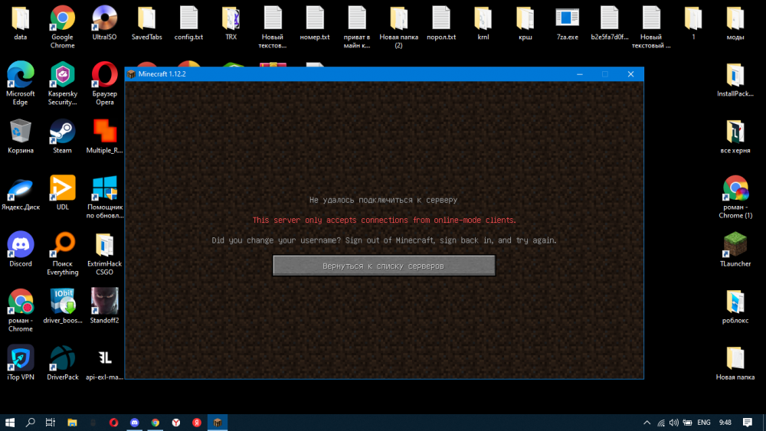
Task: Select the порол.txt file
Action: point(441,23)
